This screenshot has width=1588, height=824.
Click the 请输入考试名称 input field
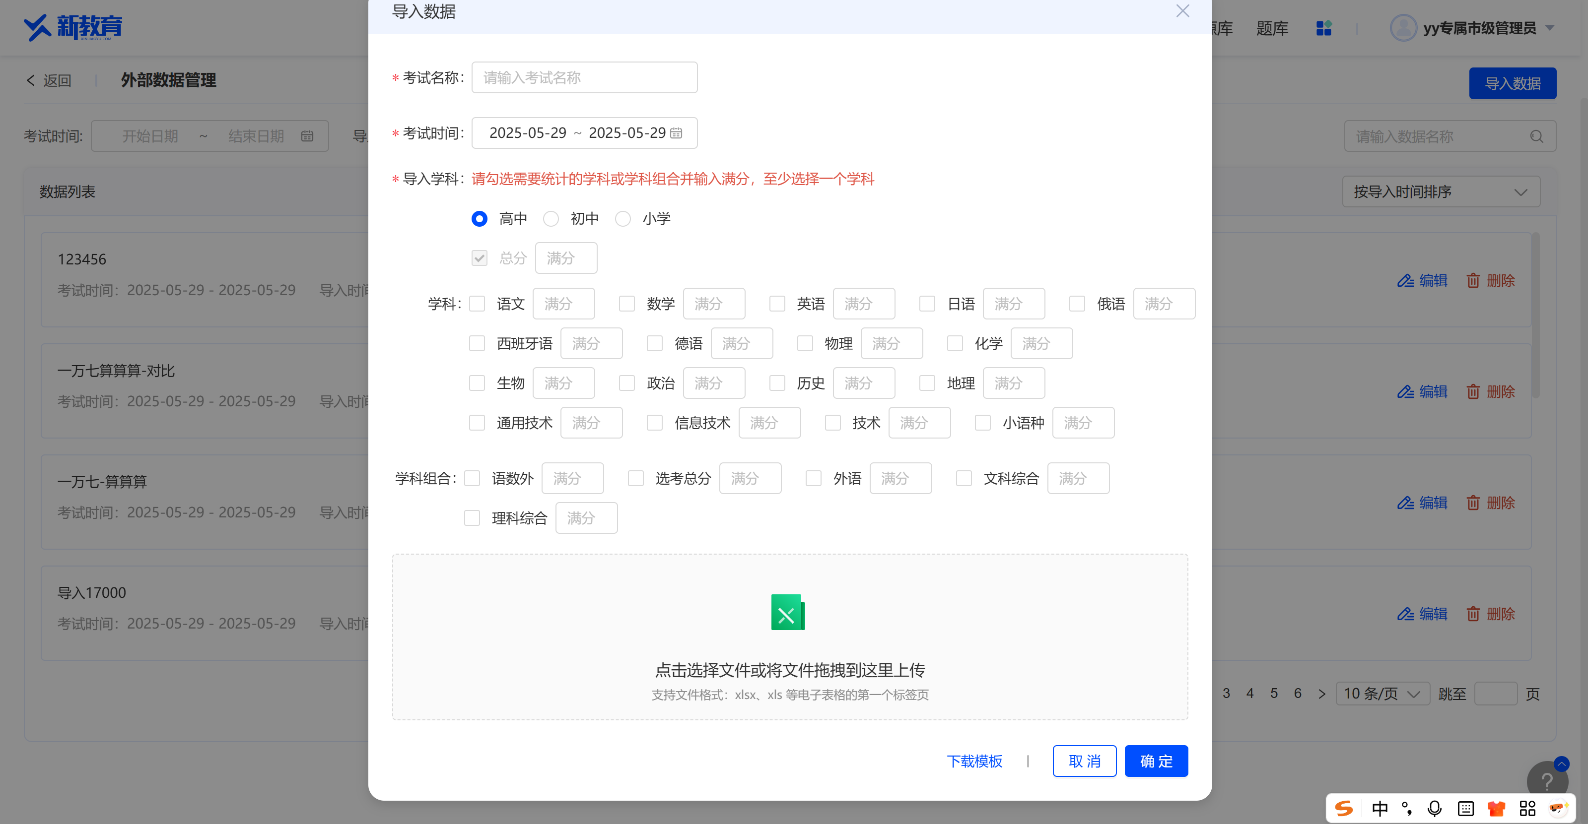(584, 77)
